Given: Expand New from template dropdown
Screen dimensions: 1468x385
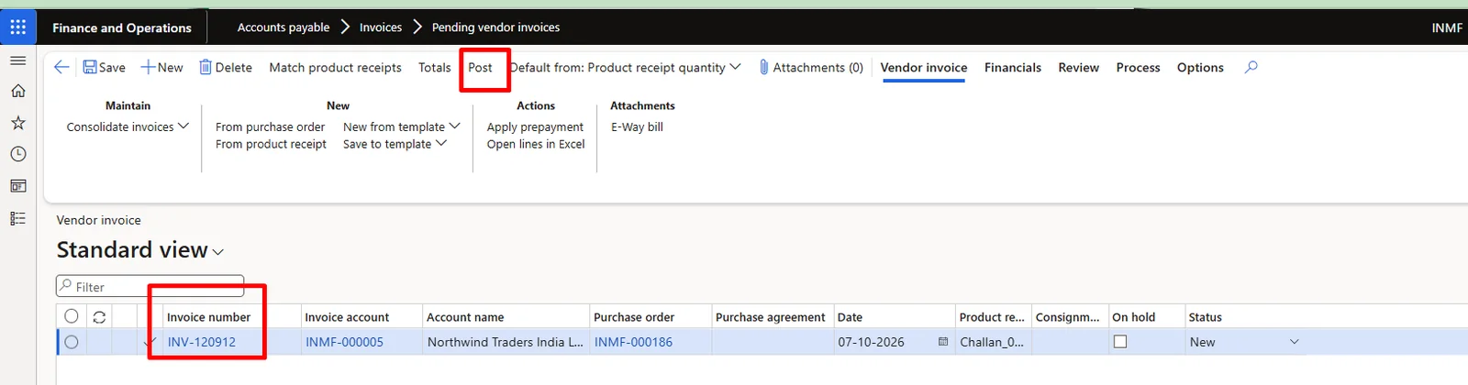Looking at the screenshot, I should point(401,126).
